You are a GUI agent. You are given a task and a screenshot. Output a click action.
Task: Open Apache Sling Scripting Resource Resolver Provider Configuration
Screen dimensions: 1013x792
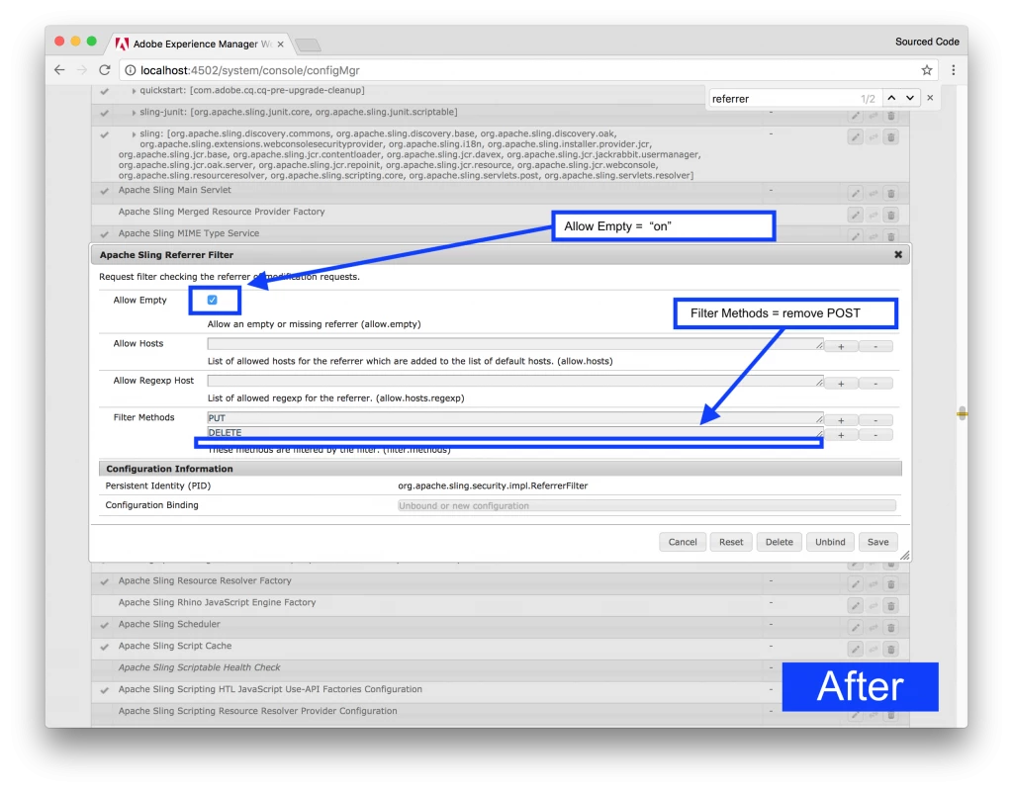(258, 711)
